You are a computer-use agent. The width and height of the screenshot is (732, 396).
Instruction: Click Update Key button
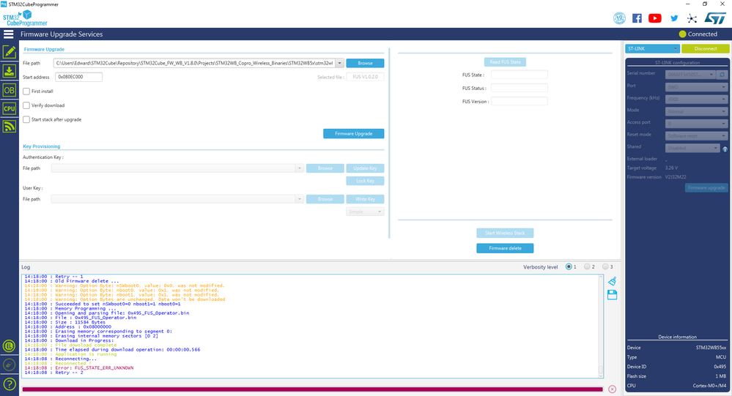point(365,168)
